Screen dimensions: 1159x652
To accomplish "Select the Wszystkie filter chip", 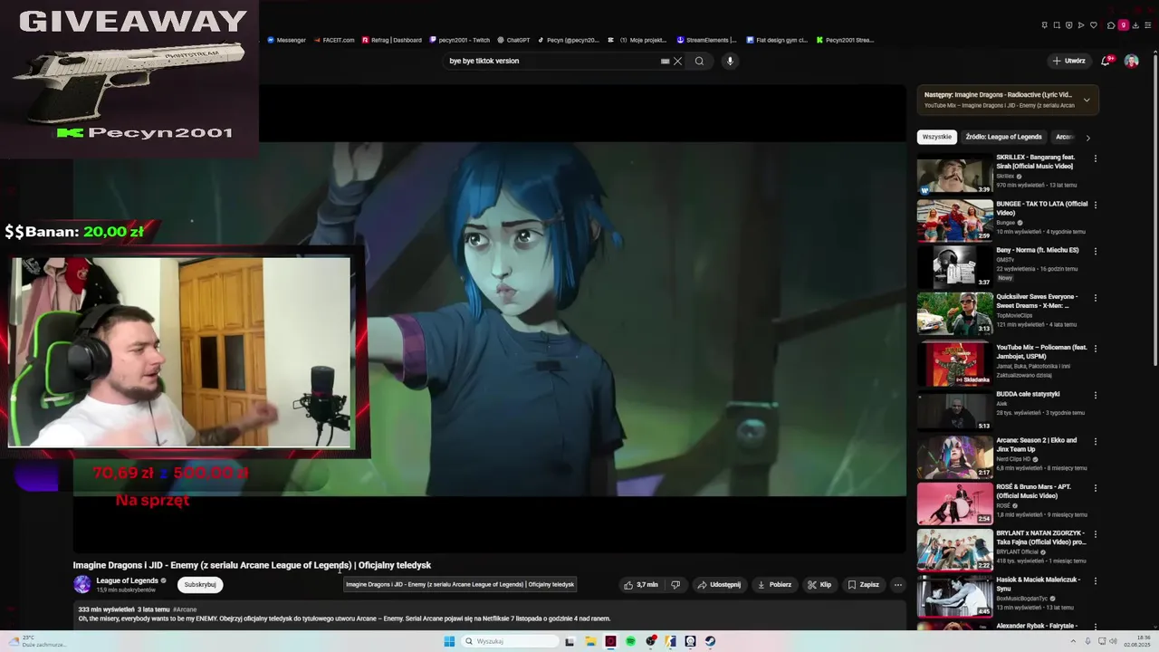I will click(x=937, y=137).
